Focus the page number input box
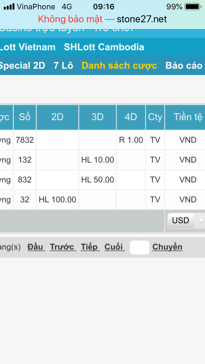The image size is (205, 364). click(x=140, y=247)
